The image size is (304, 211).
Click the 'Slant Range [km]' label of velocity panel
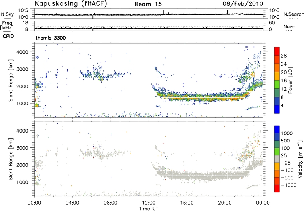tap(11, 159)
